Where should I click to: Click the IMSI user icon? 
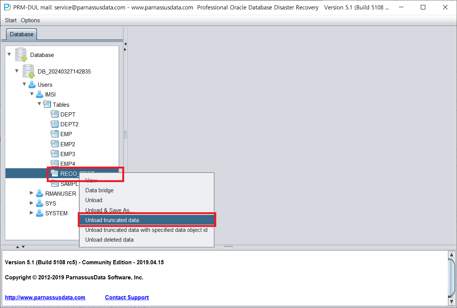pos(40,95)
